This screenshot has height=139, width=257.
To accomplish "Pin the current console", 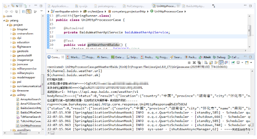I will 233,62.
